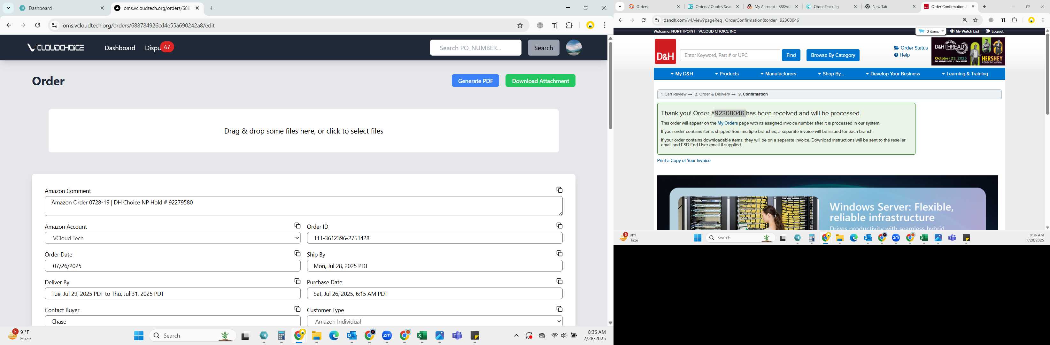Click the Generate PDF button

(475, 80)
